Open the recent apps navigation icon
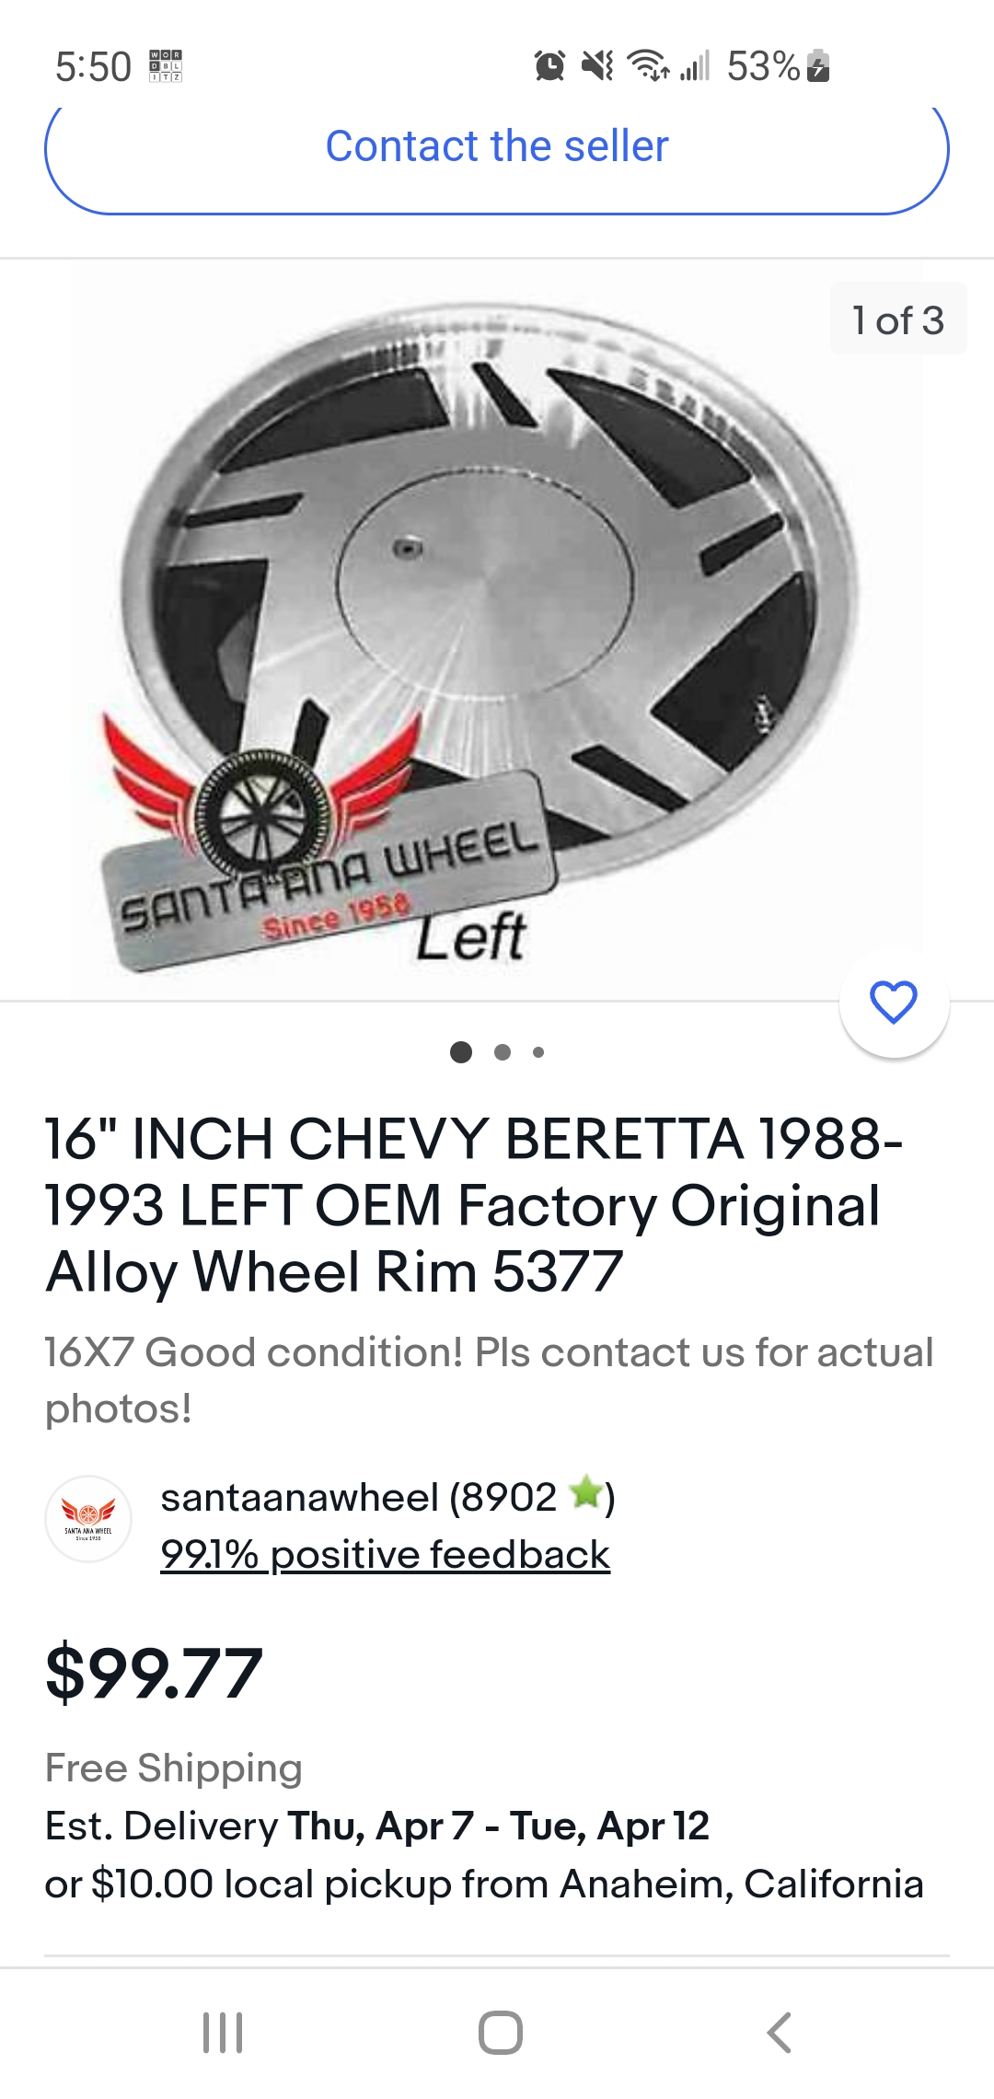 [x=223, y=2033]
